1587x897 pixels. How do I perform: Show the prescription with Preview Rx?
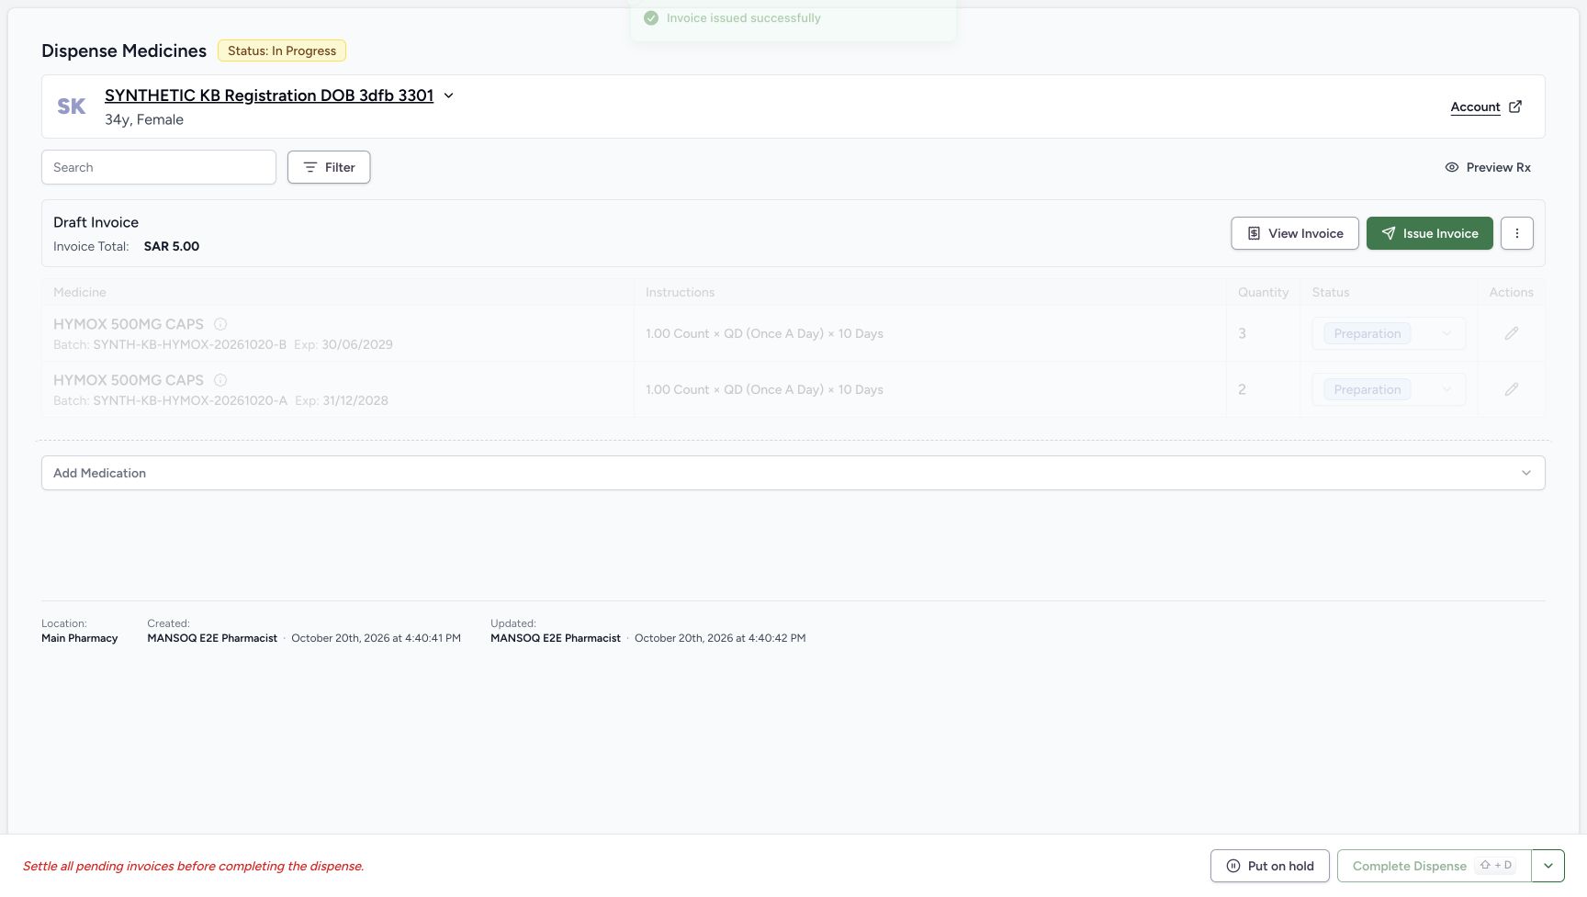1488,167
